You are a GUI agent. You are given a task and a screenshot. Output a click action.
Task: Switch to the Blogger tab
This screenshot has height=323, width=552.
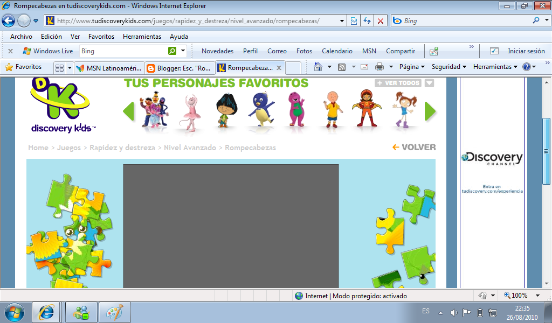pos(180,68)
